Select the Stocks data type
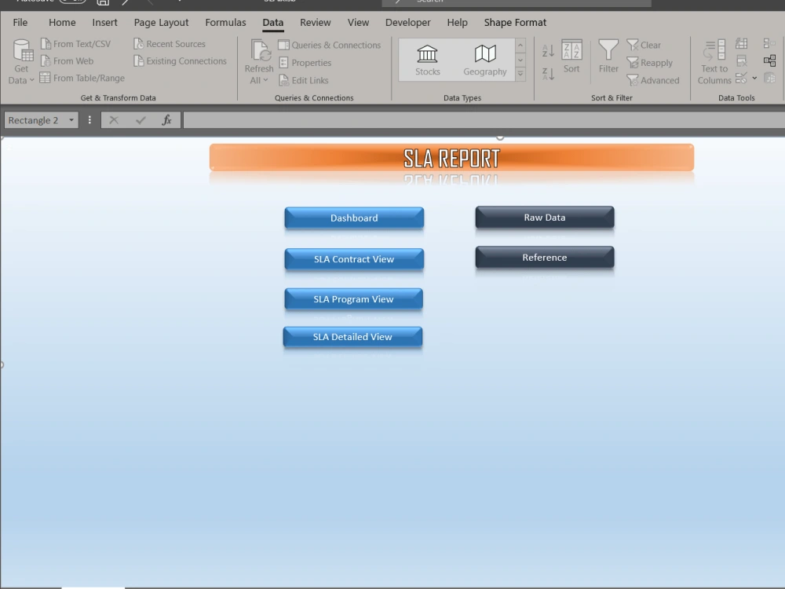 427,59
